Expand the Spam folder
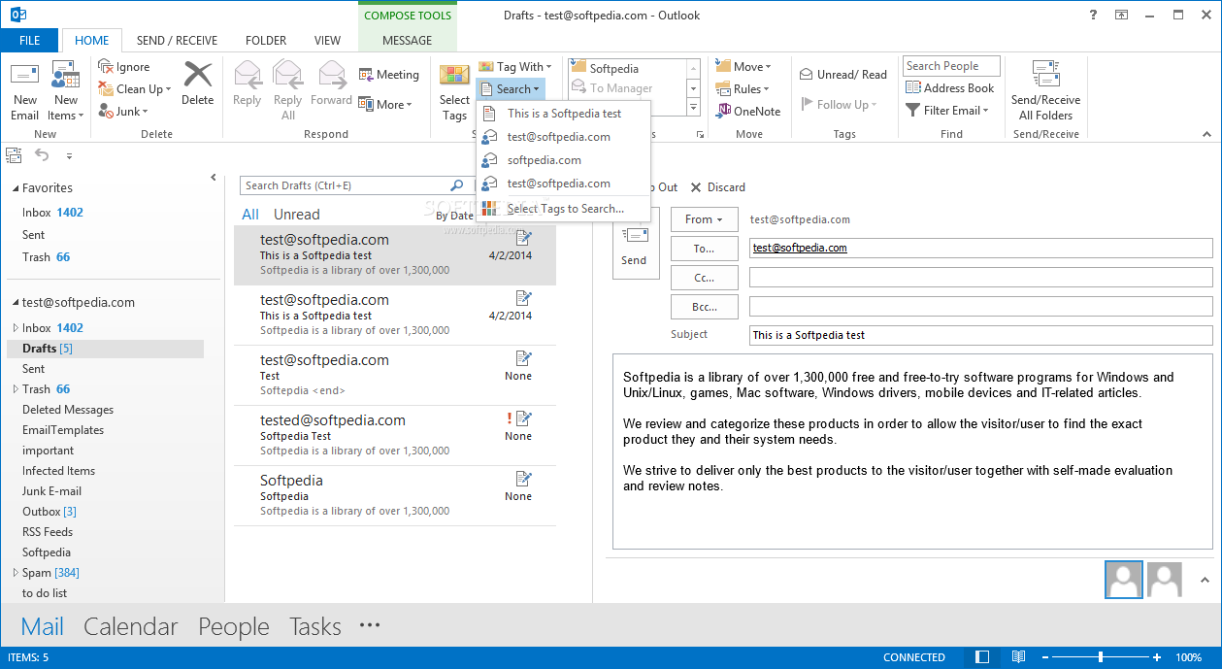 pos(16,573)
